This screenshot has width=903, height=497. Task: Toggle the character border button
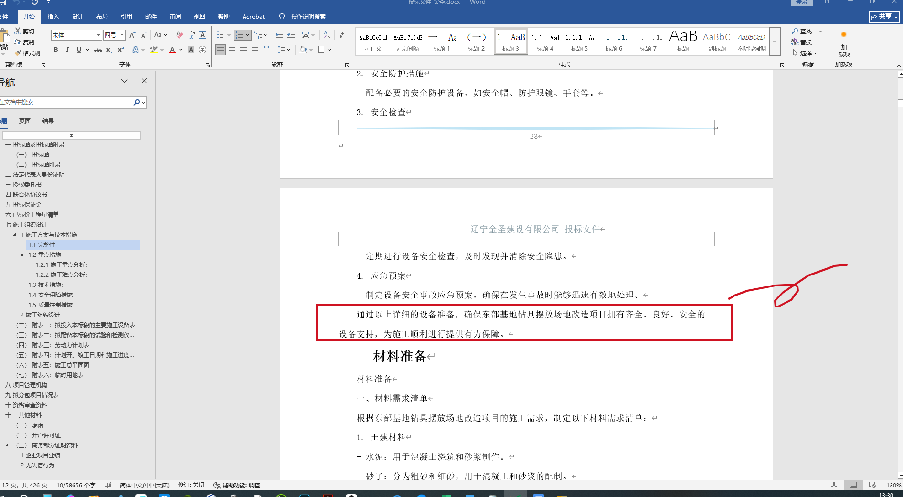point(202,35)
